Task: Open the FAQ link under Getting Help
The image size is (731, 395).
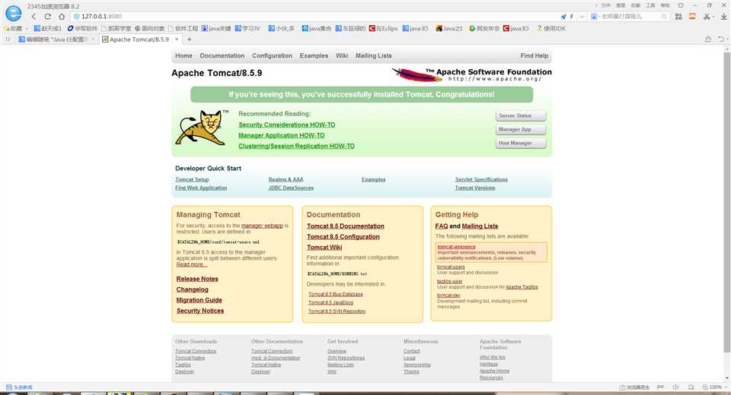Action: coord(441,226)
